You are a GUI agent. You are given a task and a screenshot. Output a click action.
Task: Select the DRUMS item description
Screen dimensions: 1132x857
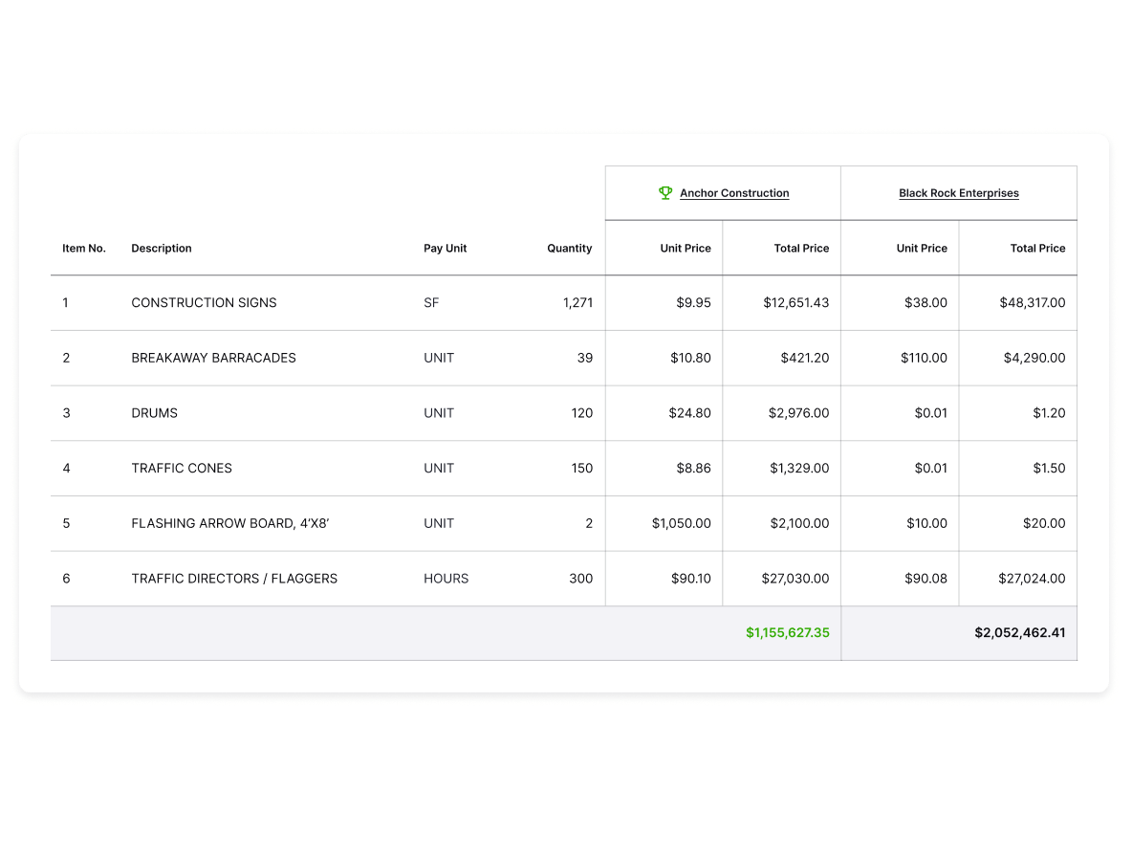point(154,413)
